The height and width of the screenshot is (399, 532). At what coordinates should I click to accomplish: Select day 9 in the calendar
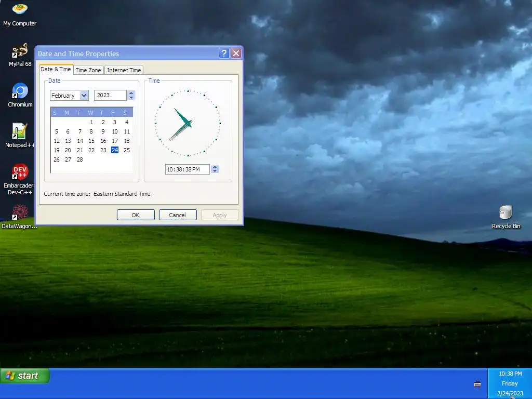(103, 131)
